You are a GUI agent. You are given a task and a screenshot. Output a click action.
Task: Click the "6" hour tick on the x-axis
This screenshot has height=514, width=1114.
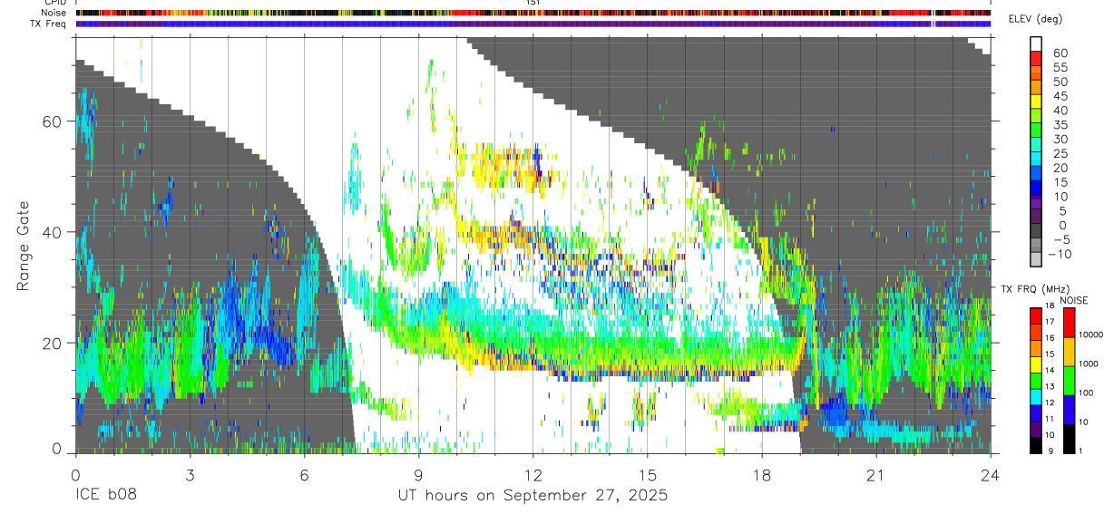304,475
